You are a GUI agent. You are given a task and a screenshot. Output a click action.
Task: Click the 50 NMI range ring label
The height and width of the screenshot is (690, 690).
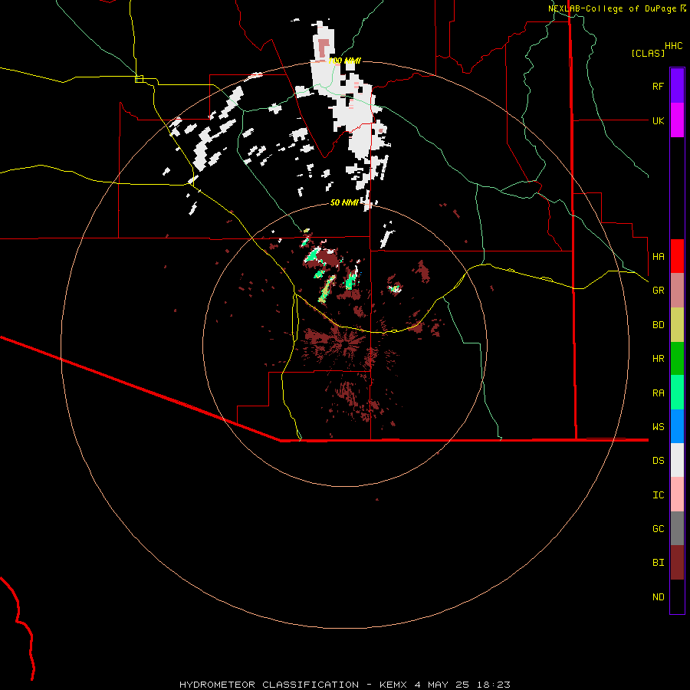click(x=344, y=202)
